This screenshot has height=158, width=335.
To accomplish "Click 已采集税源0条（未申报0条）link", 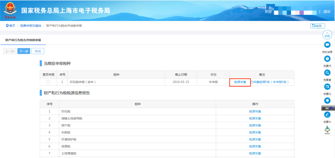I will point(270,82).
